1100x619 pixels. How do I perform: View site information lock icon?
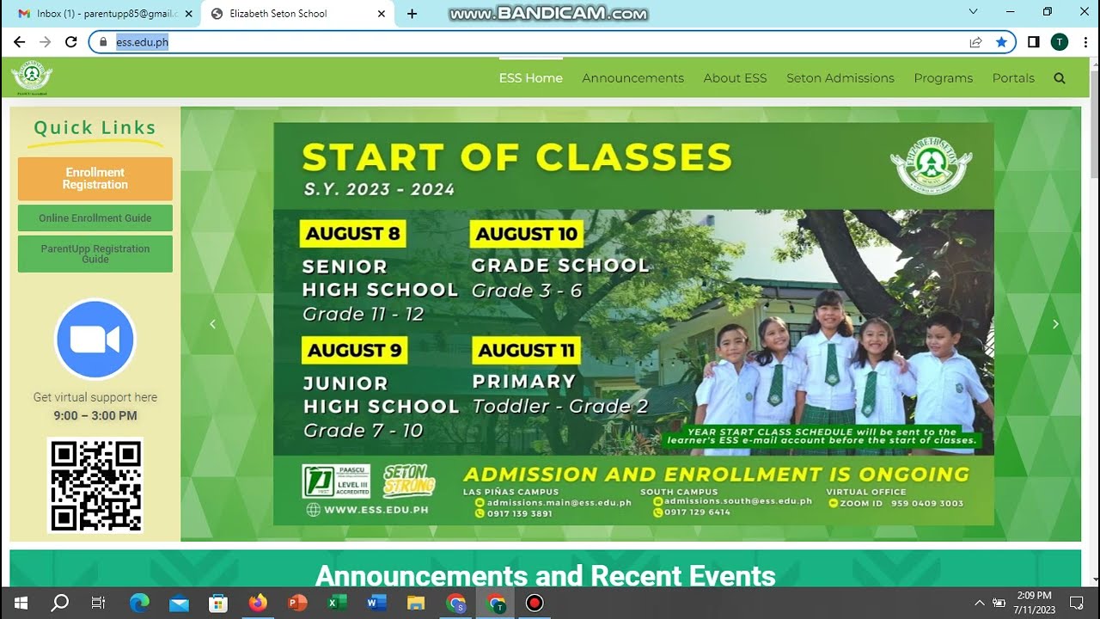(103, 41)
